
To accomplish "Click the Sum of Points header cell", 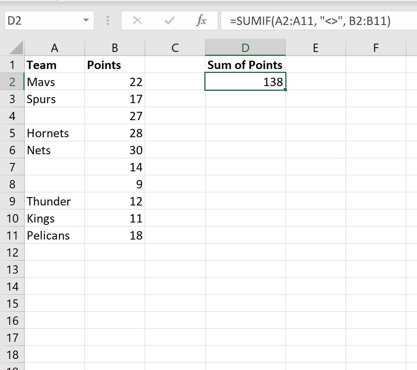I will [245, 65].
